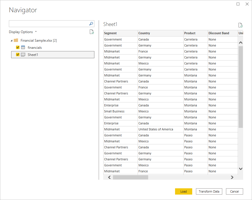Viewport: 252px width, 200px height.
Task: Click the worksheet grid icon beside Sheet1
Action: [x=23, y=54]
